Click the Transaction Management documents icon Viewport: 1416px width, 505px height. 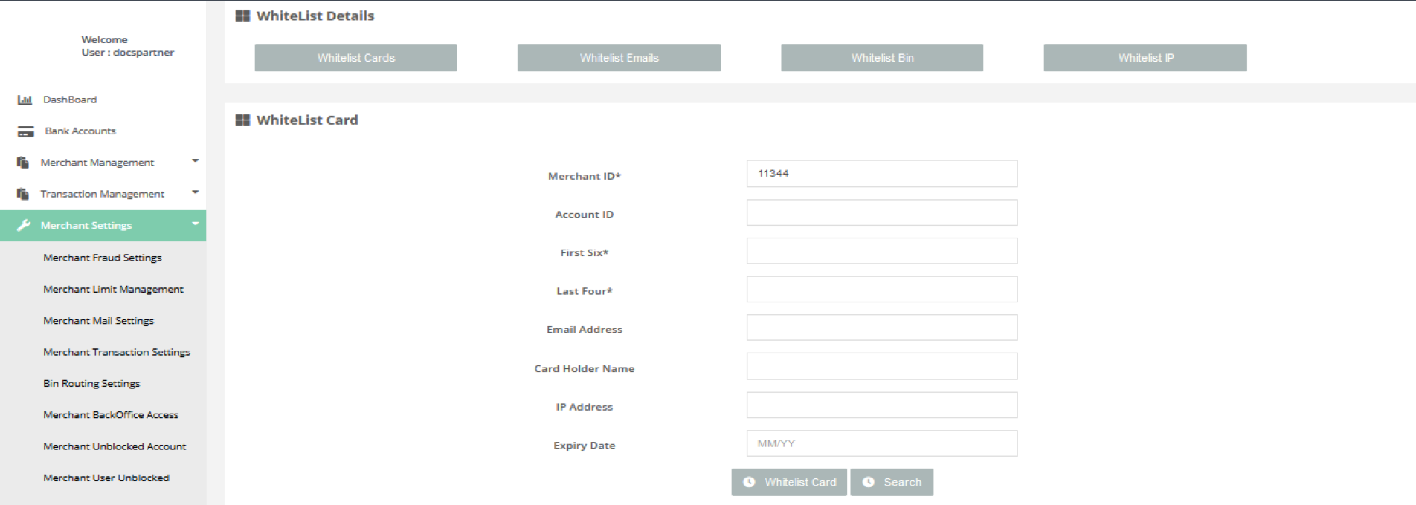coord(23,194)
